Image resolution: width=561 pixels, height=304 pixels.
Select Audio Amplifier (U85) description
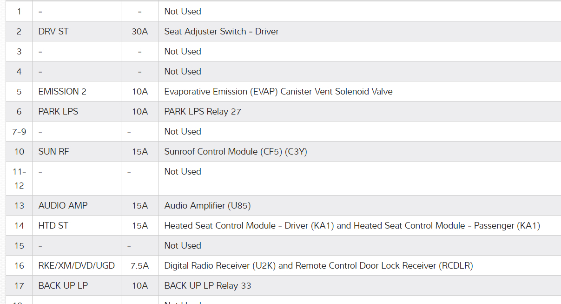pos(207,206)
